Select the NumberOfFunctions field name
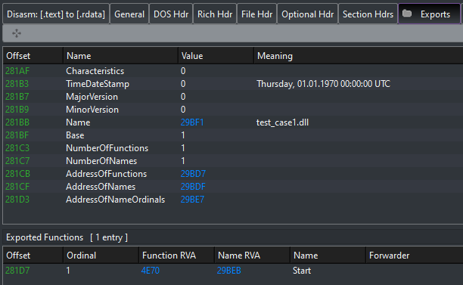The height and width of the screenshot is (285, 463). coord(107,148)
